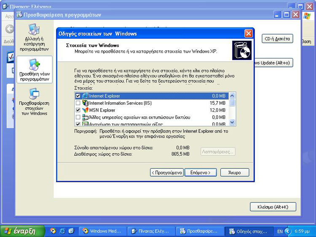Cancel the wizard with Άκυρο button
The height and width of the screenshot is (237, 316).
[235, 173]
